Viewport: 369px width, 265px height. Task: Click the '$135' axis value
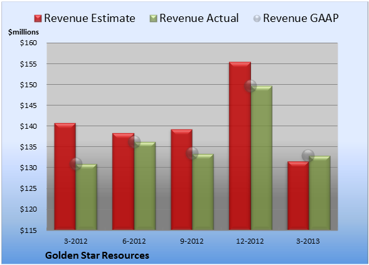point(28,147)
